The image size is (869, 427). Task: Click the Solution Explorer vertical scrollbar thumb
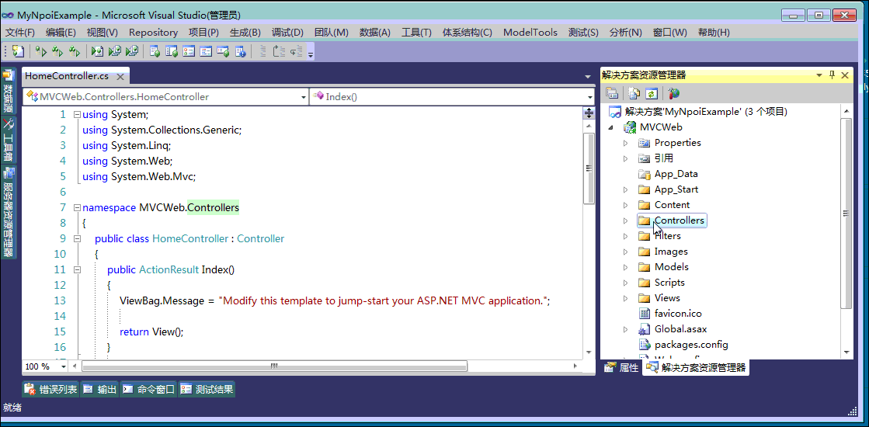(x=846, y=213)
